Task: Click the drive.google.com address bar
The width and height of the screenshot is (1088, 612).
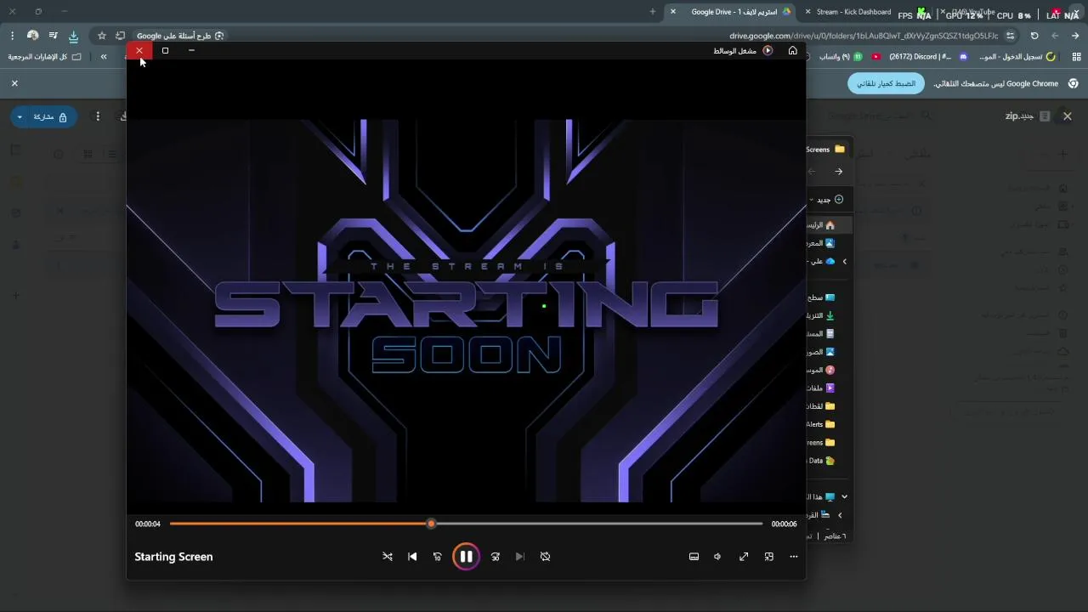Action: tap(864, 36)
